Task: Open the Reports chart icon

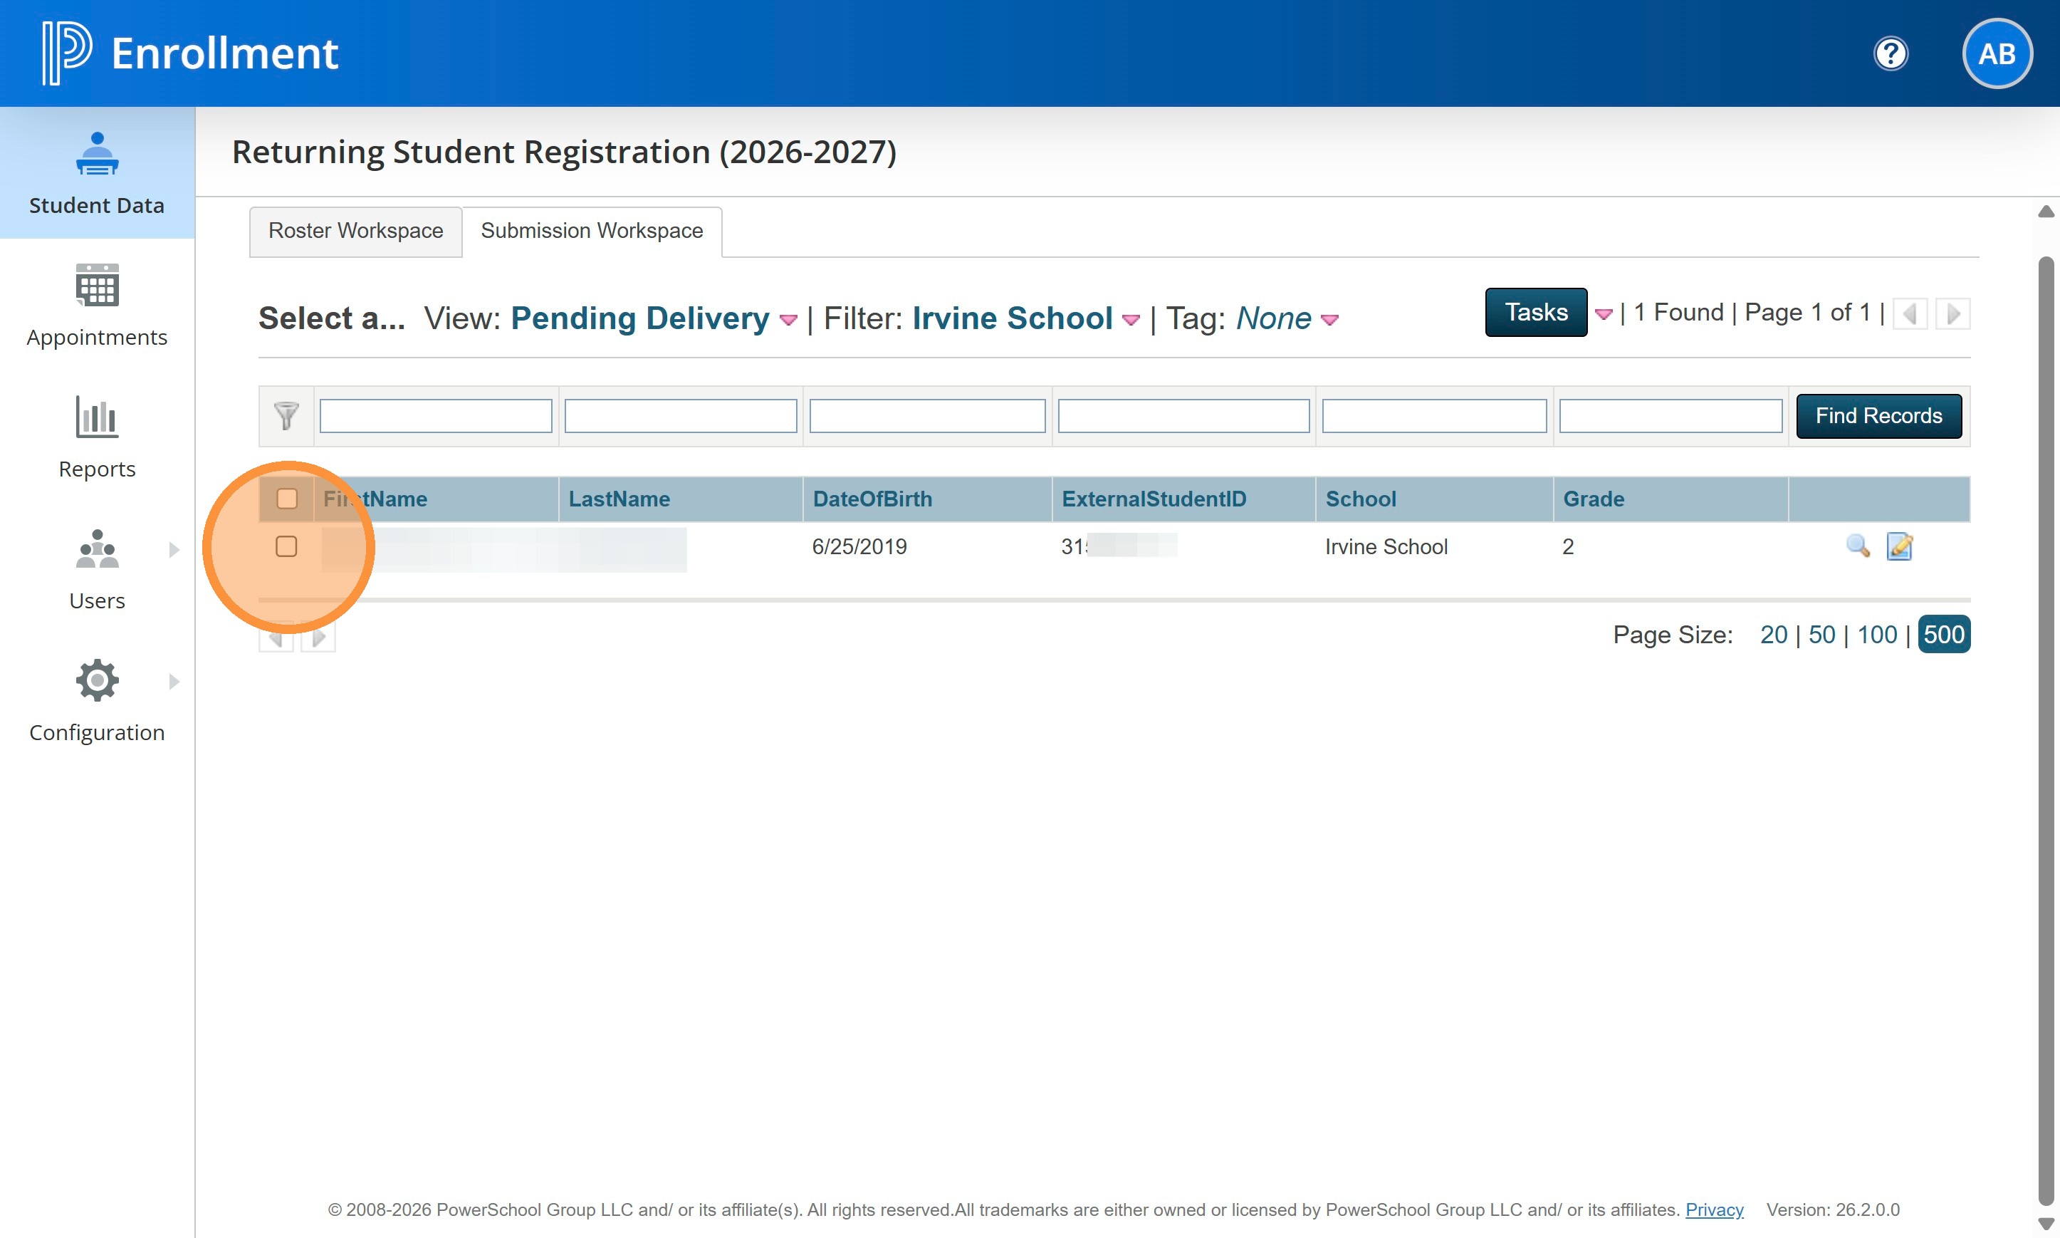Action: pos(97,417)
